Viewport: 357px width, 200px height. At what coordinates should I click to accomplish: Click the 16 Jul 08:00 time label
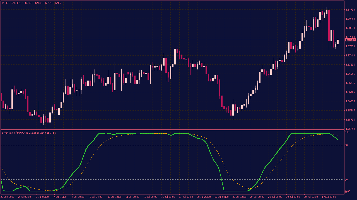168,197
